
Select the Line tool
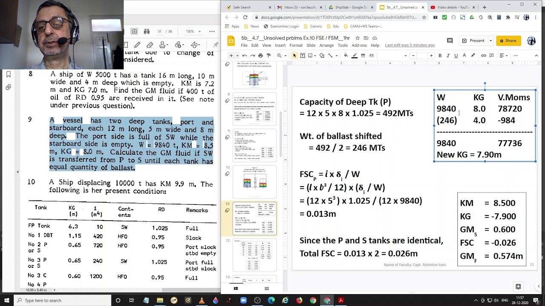click(330, 56)
